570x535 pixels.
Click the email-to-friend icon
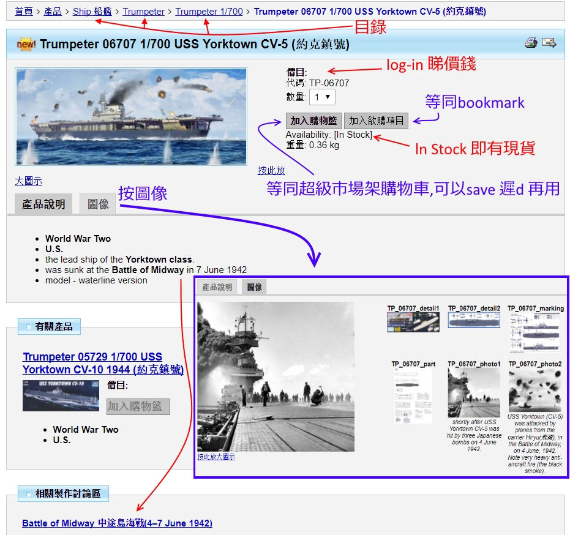pyautogui.click(x=549, y=43)
